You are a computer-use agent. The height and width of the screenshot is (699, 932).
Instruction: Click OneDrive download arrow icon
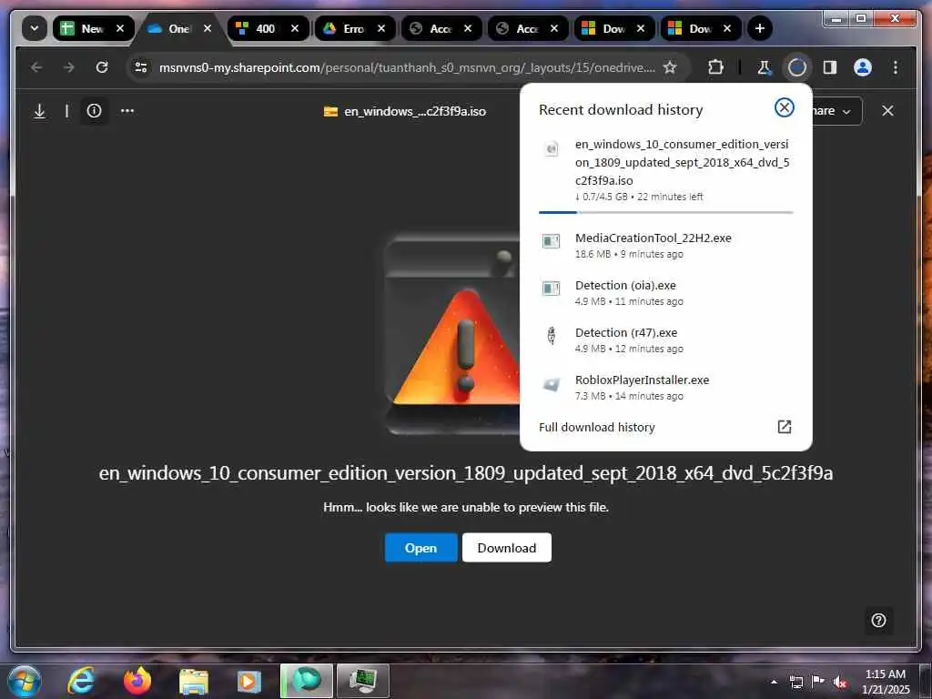click(x=40, y=111)
